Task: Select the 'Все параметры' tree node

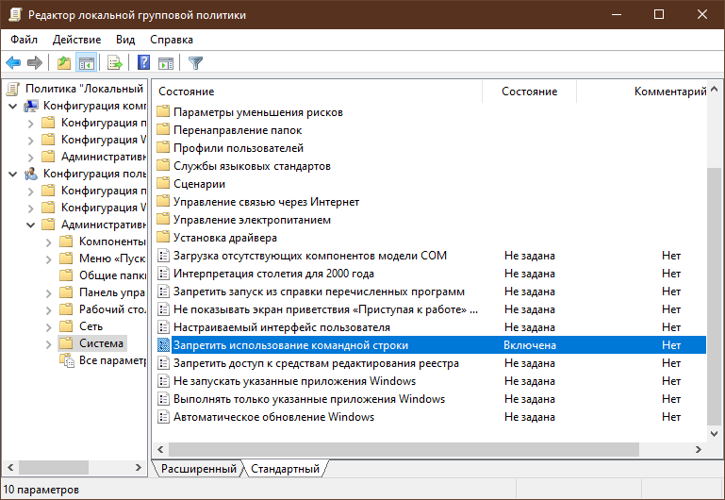Action: point(112,360)
